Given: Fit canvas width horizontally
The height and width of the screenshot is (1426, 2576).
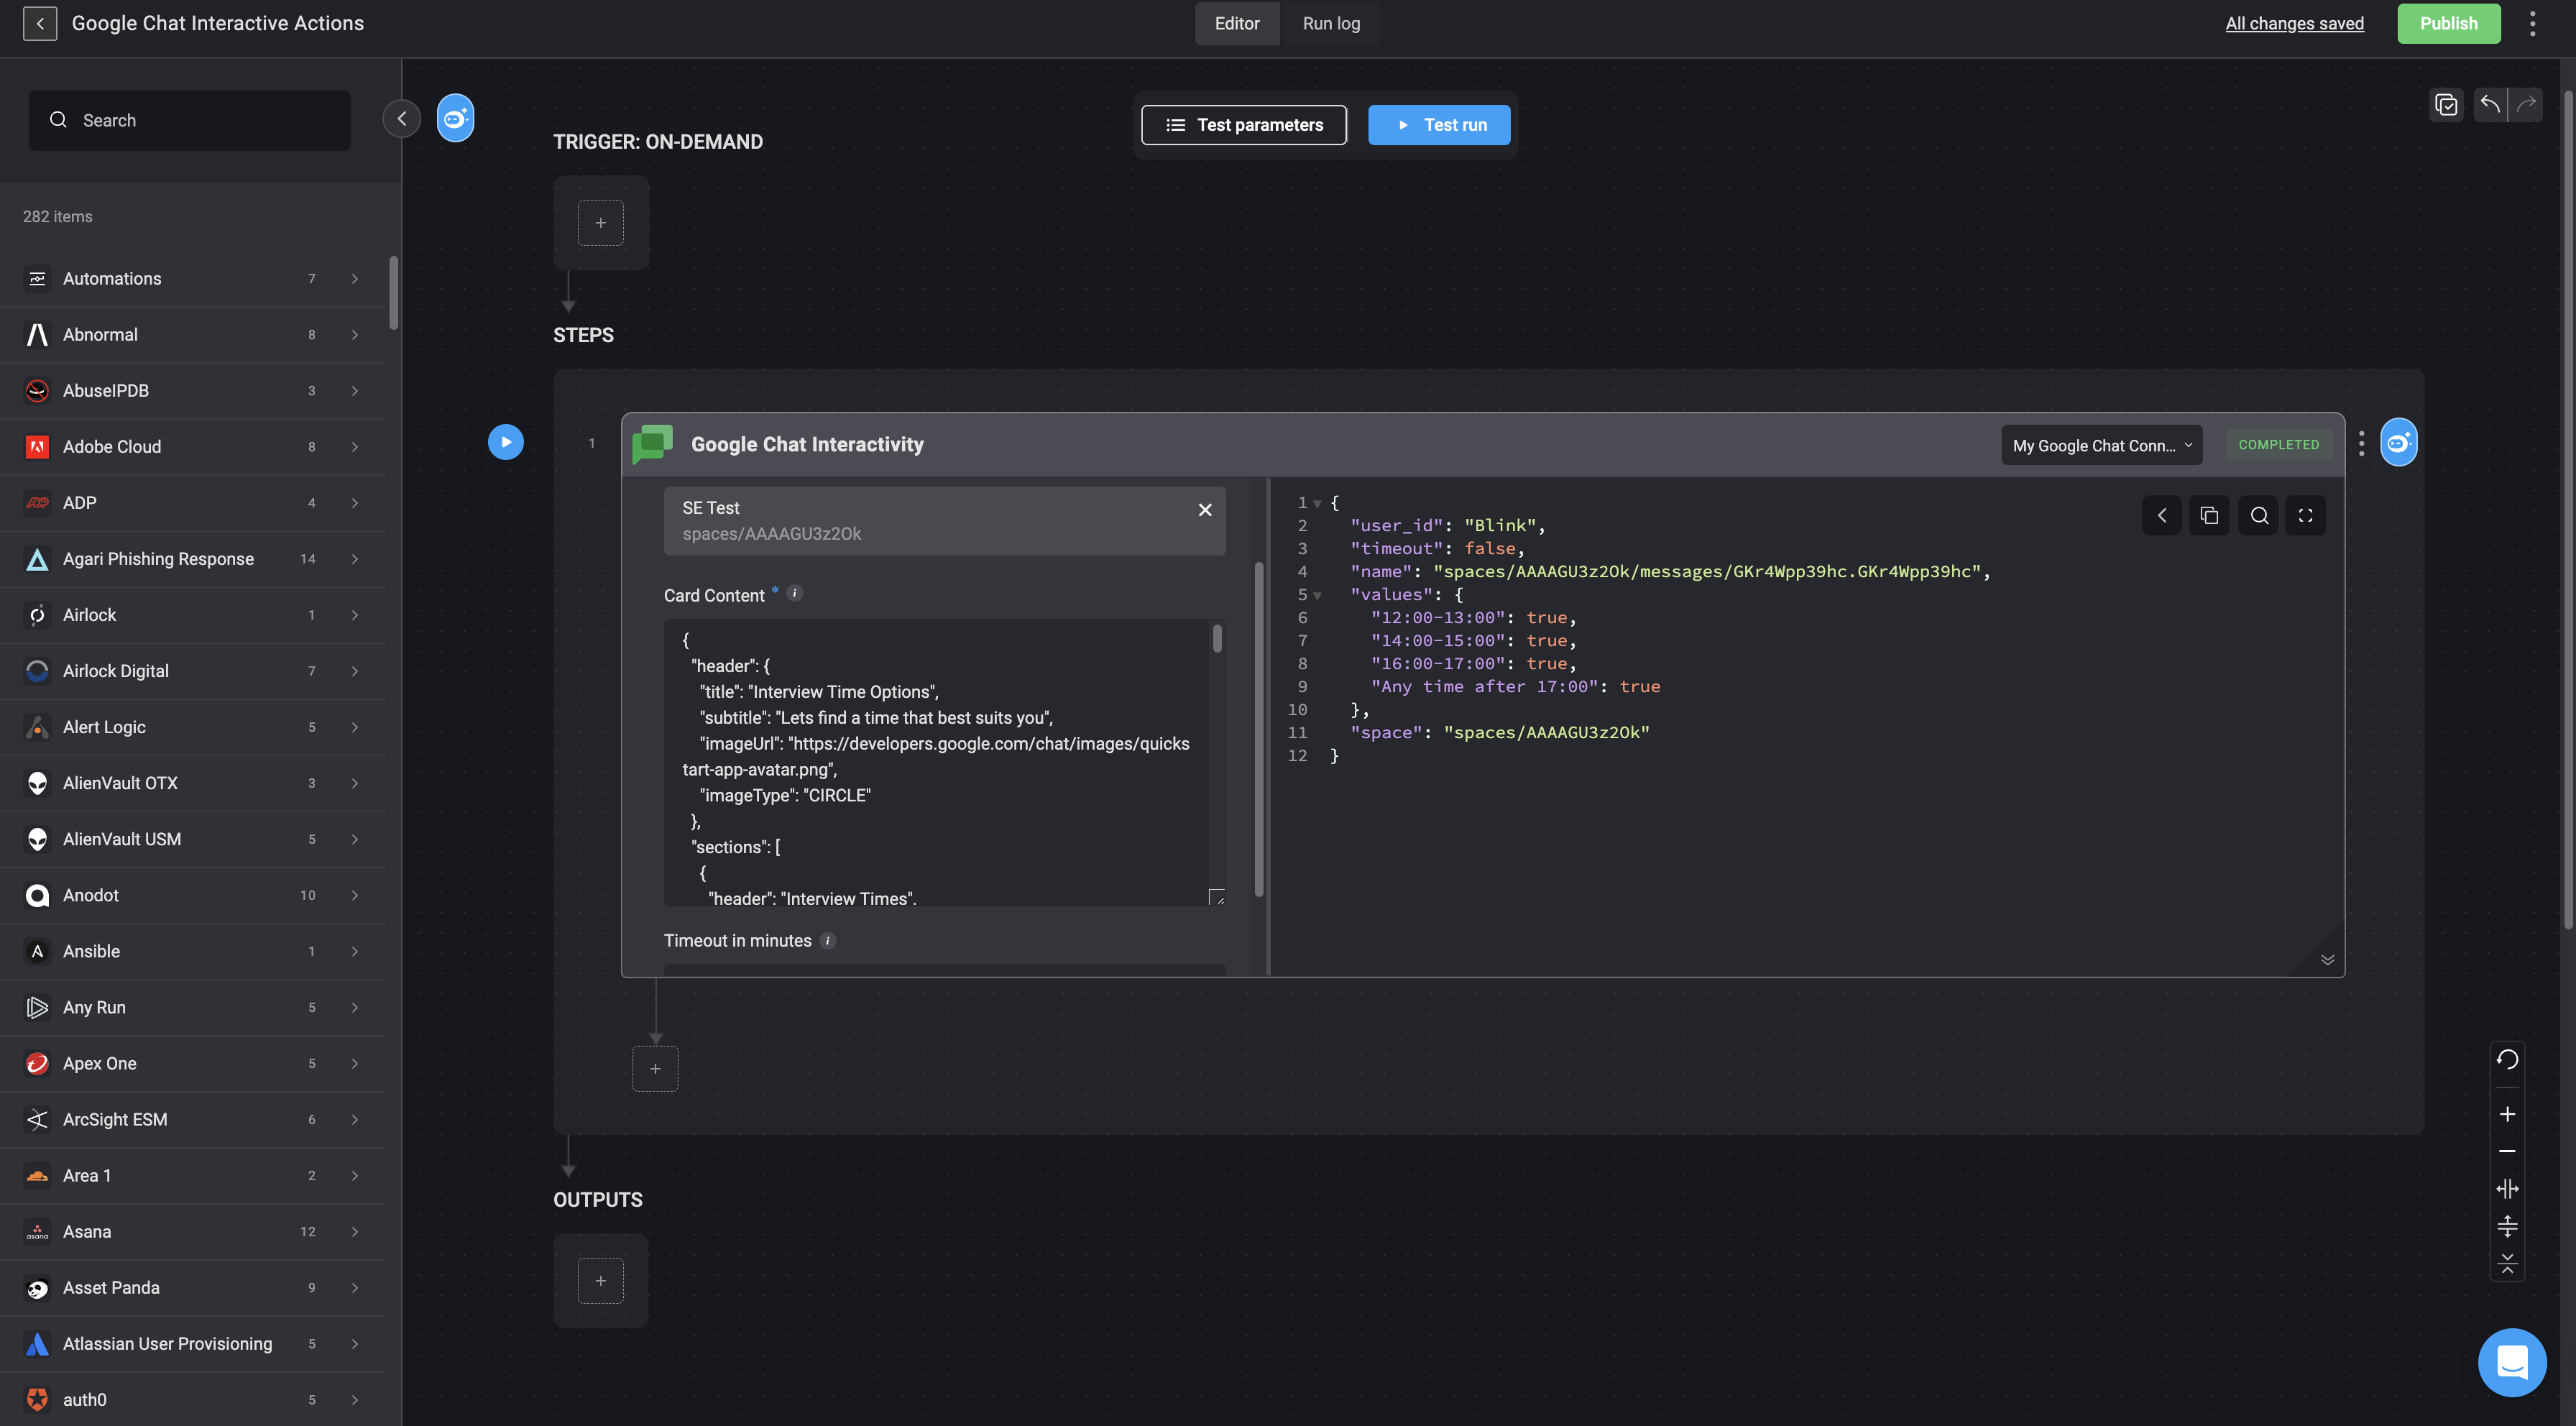Looking at the screenshot, I should 2507,1189.
